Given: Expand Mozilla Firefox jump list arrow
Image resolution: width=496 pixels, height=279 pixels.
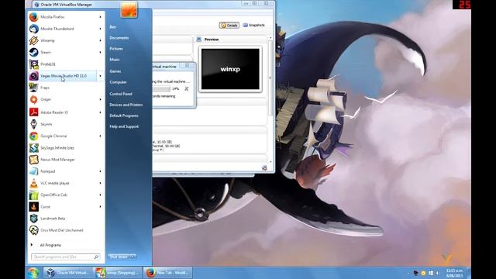Looking at the screenshot, I should pyautogui.click(x=100, y=17).
